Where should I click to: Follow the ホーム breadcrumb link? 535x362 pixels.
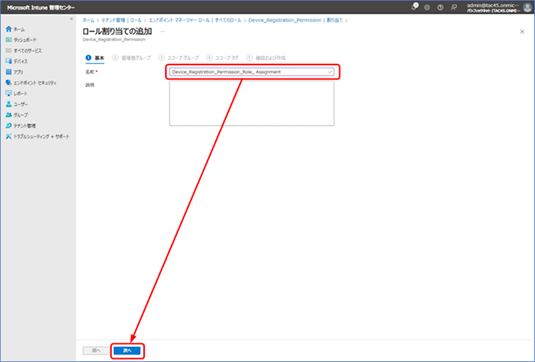point(89,20)
